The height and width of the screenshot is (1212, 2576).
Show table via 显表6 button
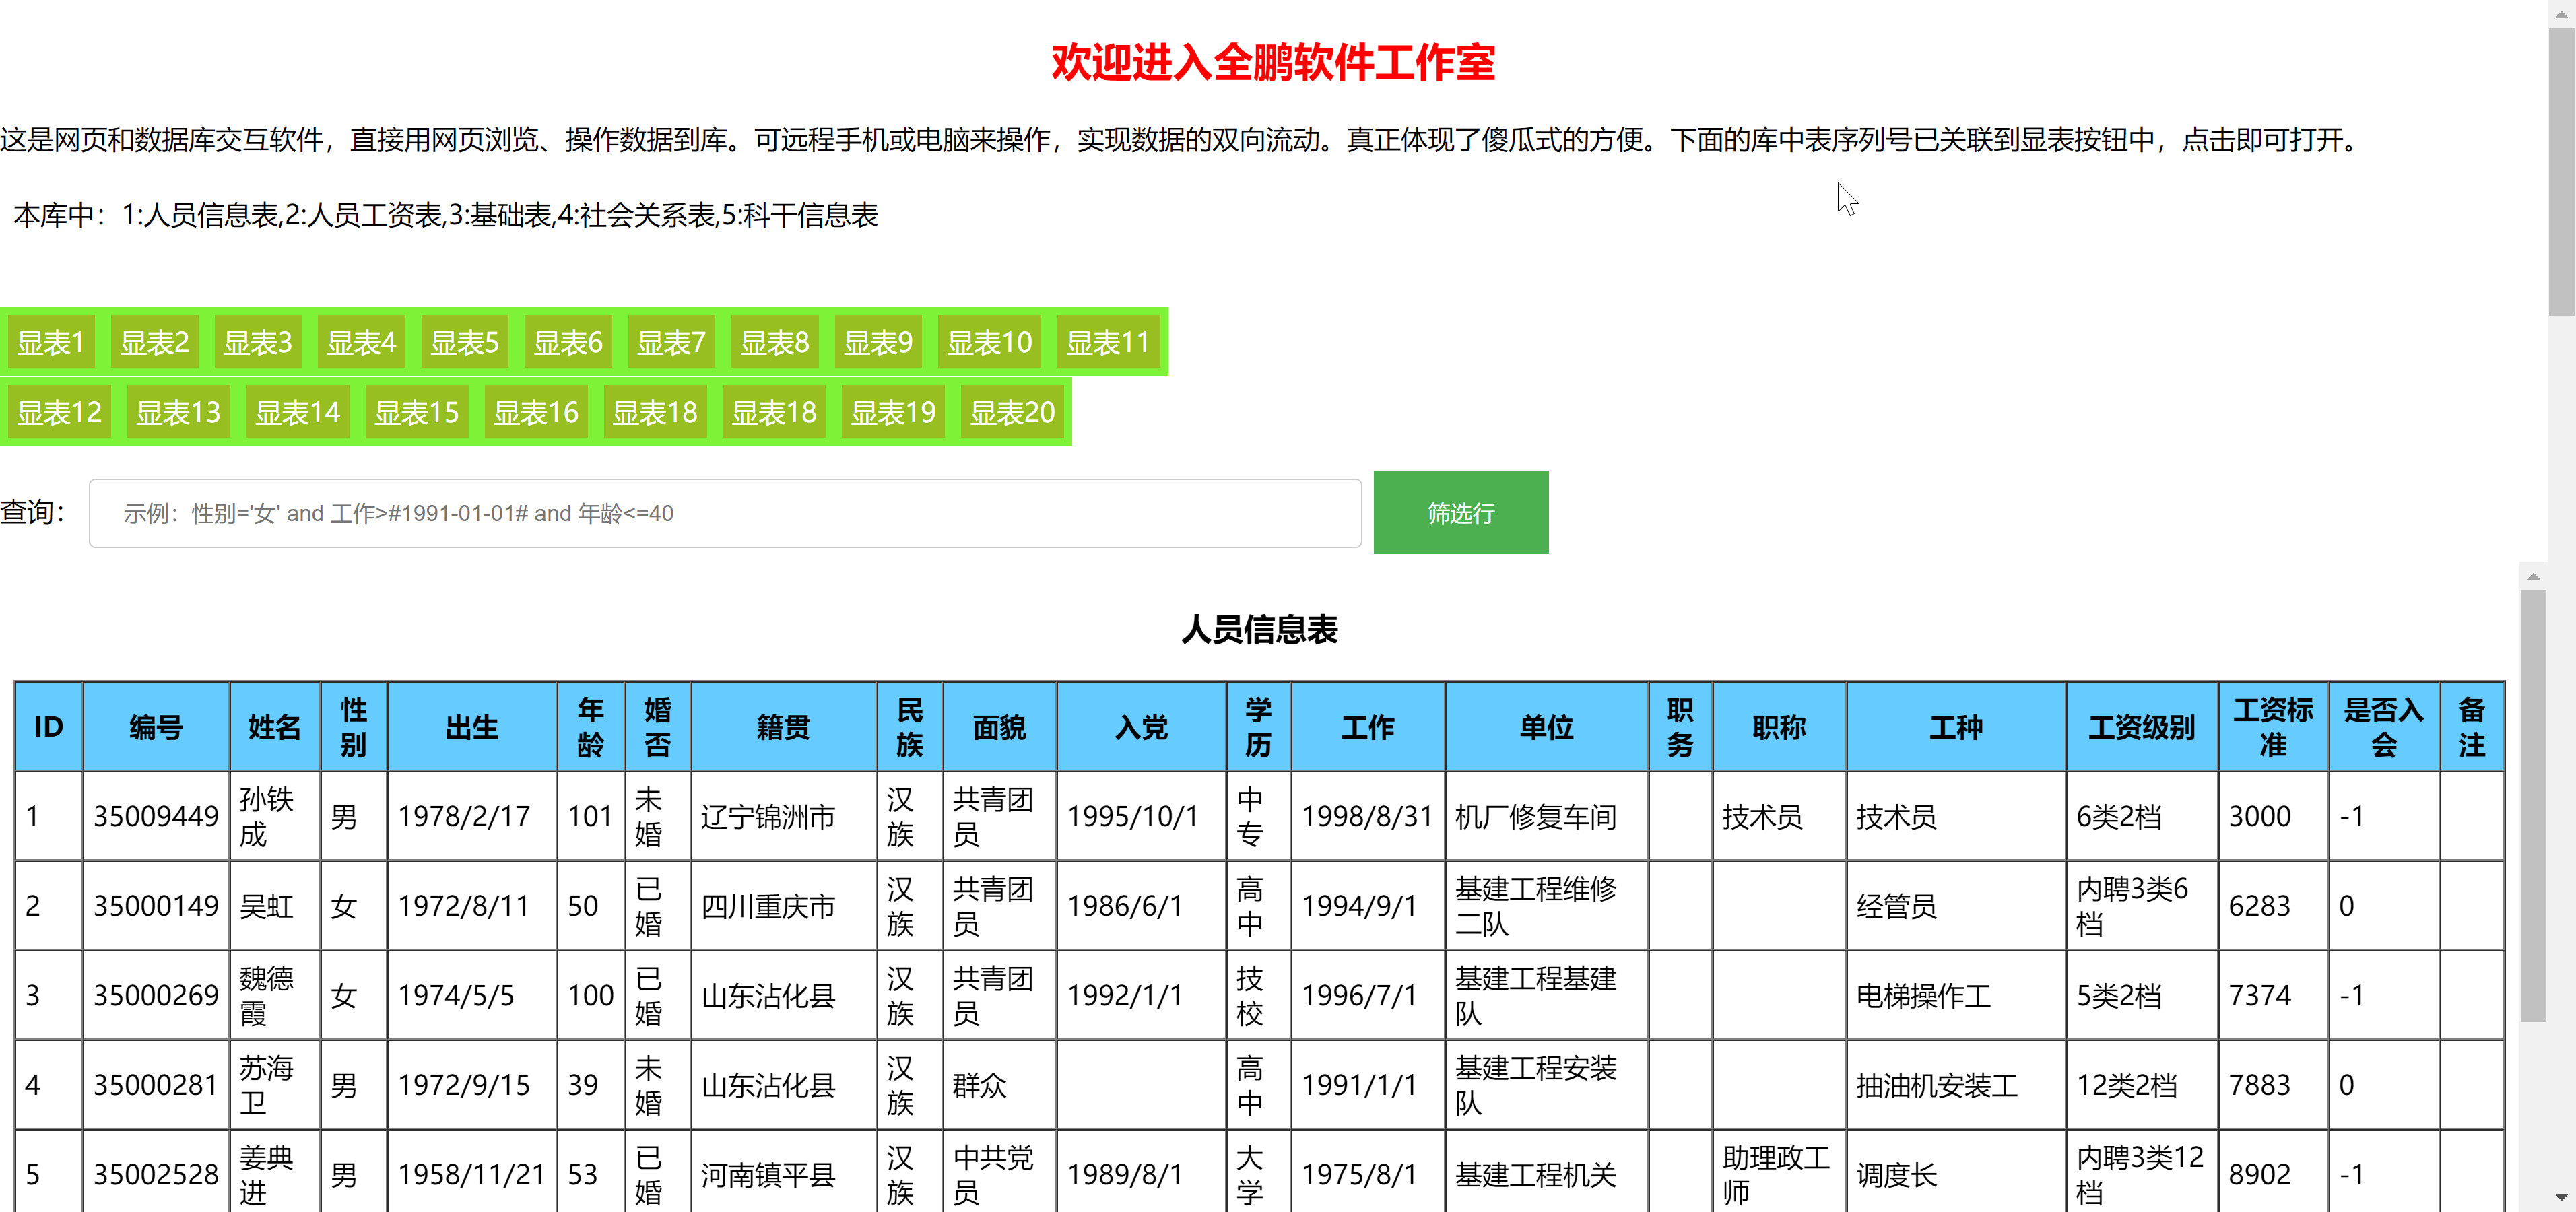point(568,342)
